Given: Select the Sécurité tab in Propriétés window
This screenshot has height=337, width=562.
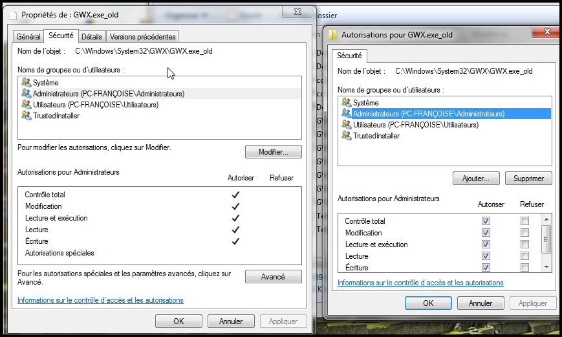Looking at the screenshot, I should click(x=61, y=36).
